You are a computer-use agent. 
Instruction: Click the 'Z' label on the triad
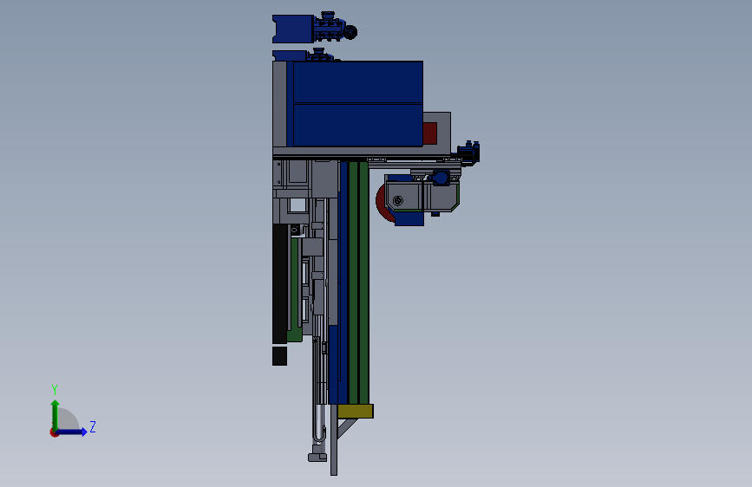click(x=93, y=426)
